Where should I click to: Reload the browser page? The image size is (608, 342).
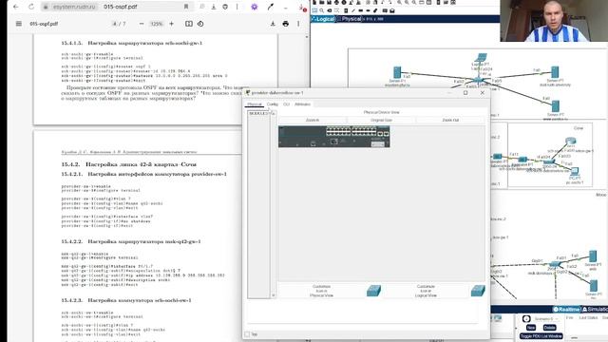click(x=31, y=7)
